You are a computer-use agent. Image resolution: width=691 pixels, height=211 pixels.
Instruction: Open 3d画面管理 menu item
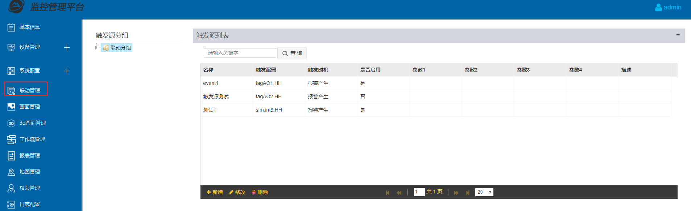pyautogui.click(x=33, y=123)
